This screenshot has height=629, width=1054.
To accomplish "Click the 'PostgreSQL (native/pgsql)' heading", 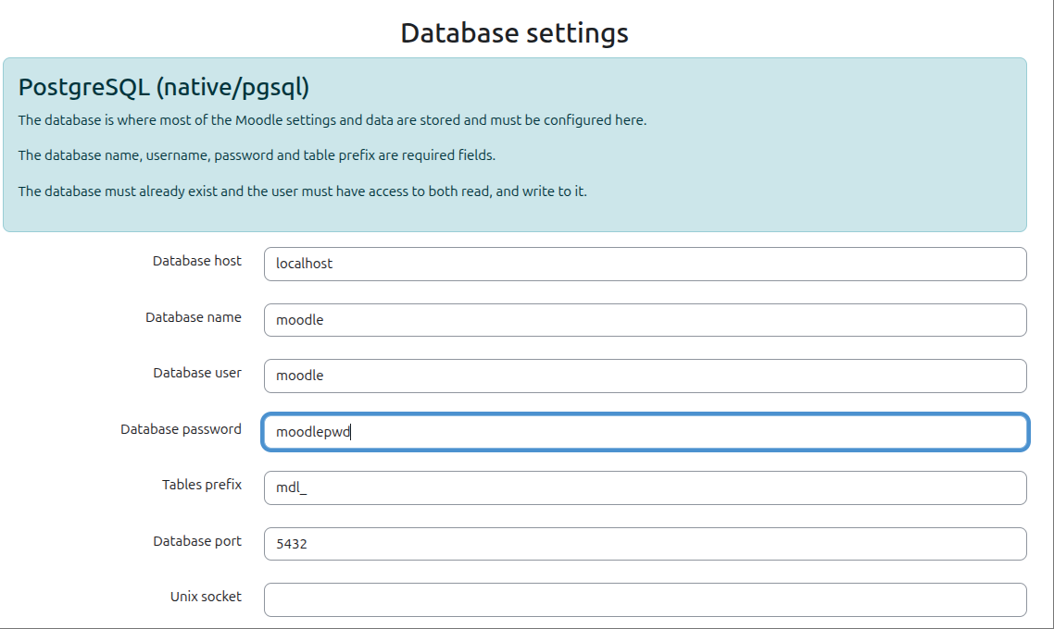I will pos(164,87).
